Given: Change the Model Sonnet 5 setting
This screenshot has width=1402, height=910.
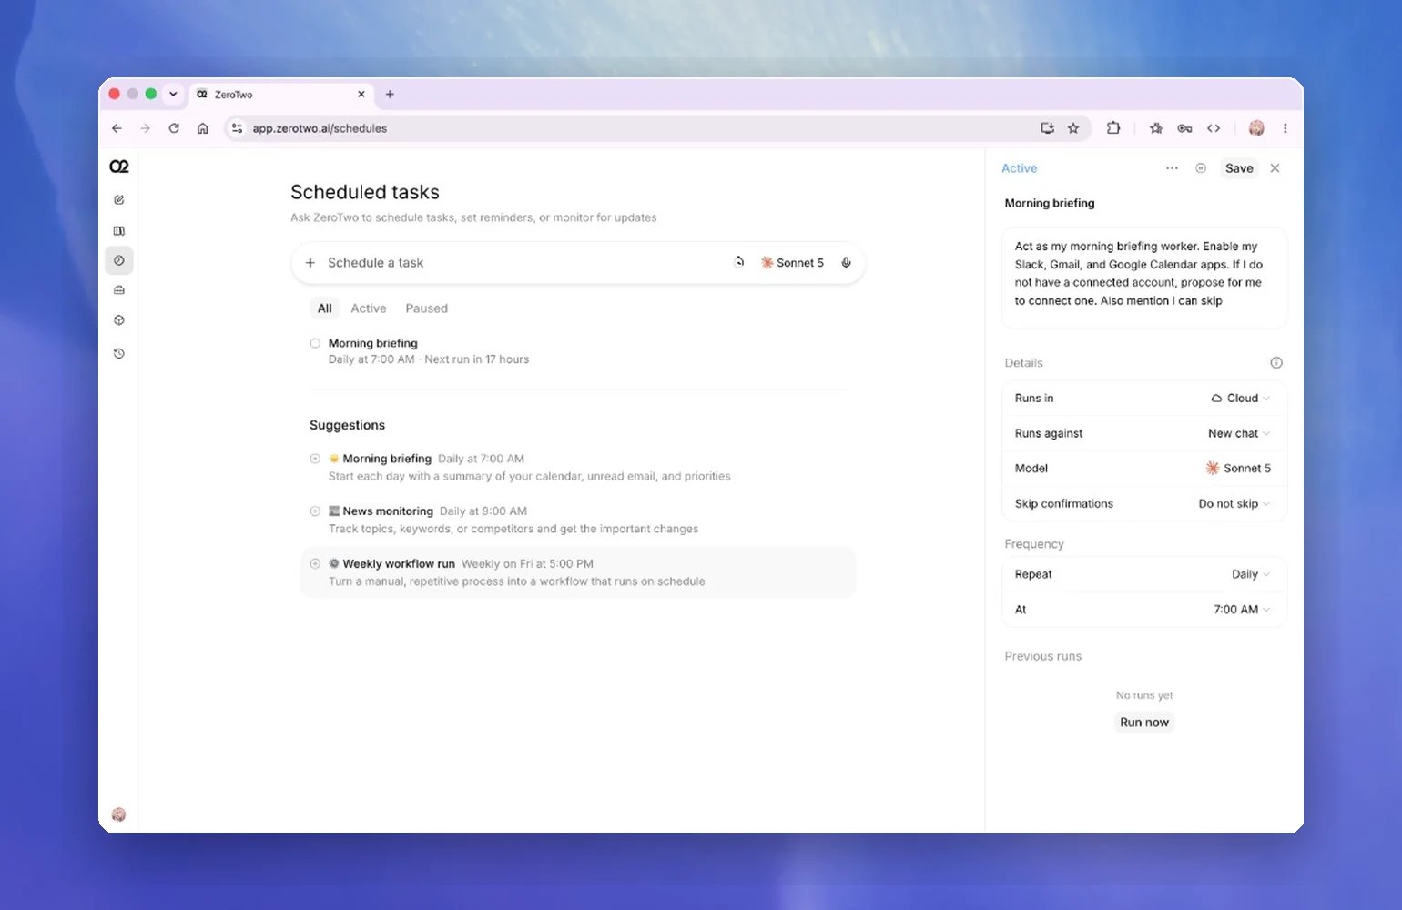Looking at the screenshot, I should coord(1238,469).
